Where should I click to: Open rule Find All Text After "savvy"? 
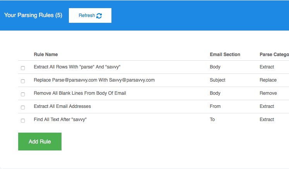coord(60,119)
